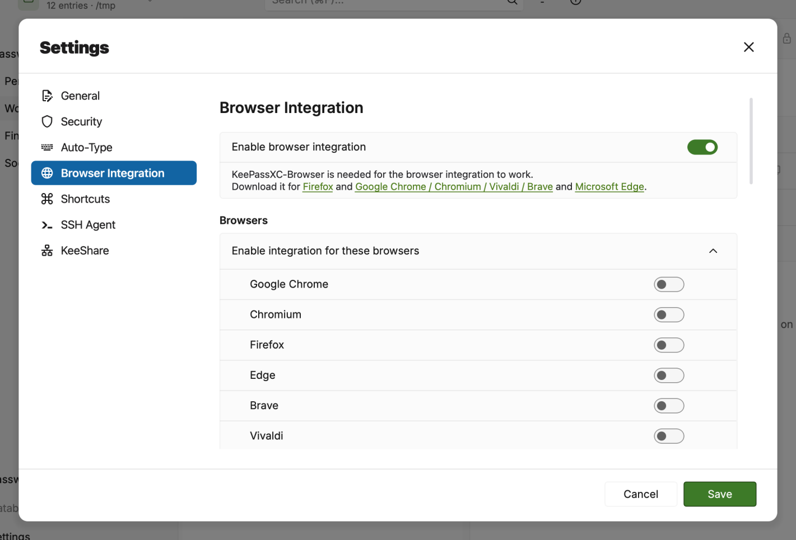Click the Auto-Type keyboard icon

47,147
